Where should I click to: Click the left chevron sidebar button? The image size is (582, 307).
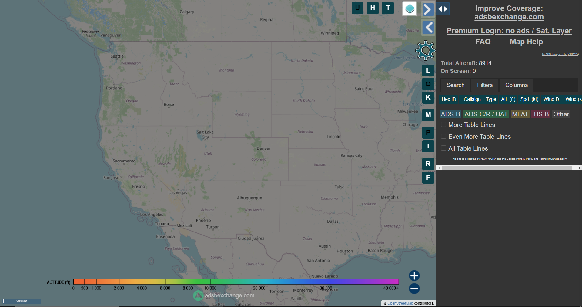click(428, 28)
